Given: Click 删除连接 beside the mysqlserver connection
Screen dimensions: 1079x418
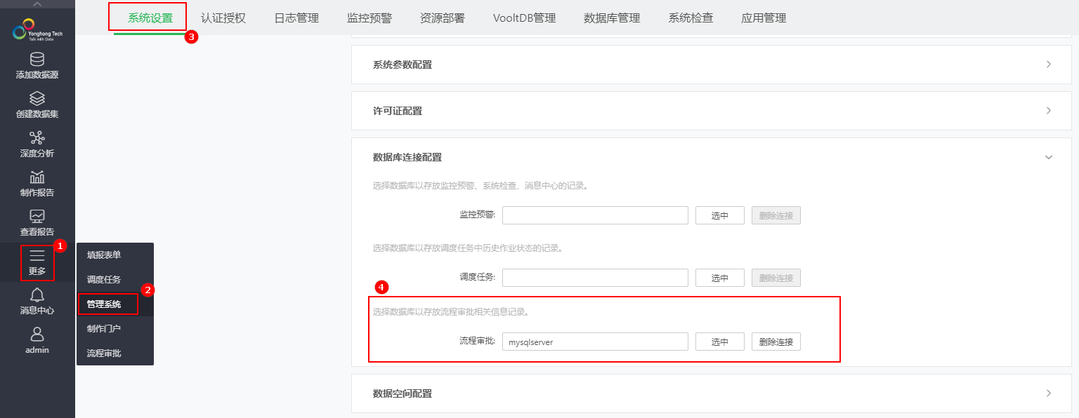Looking at the screenshot, I should (x=776, y=342).
